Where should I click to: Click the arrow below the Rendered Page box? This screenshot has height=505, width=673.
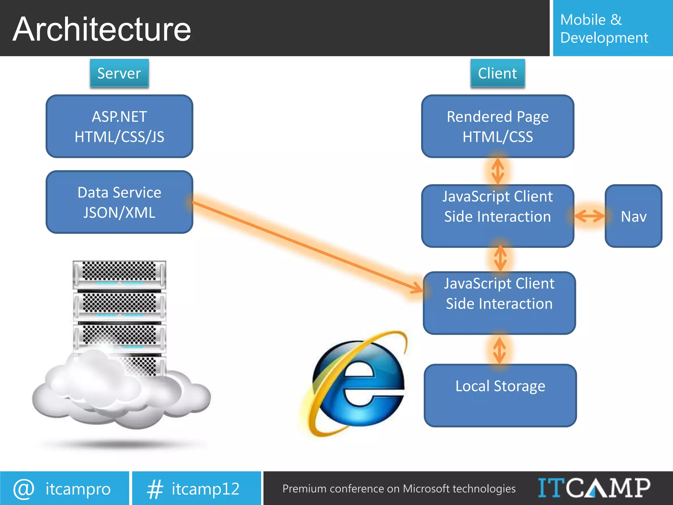pos(498,171)
